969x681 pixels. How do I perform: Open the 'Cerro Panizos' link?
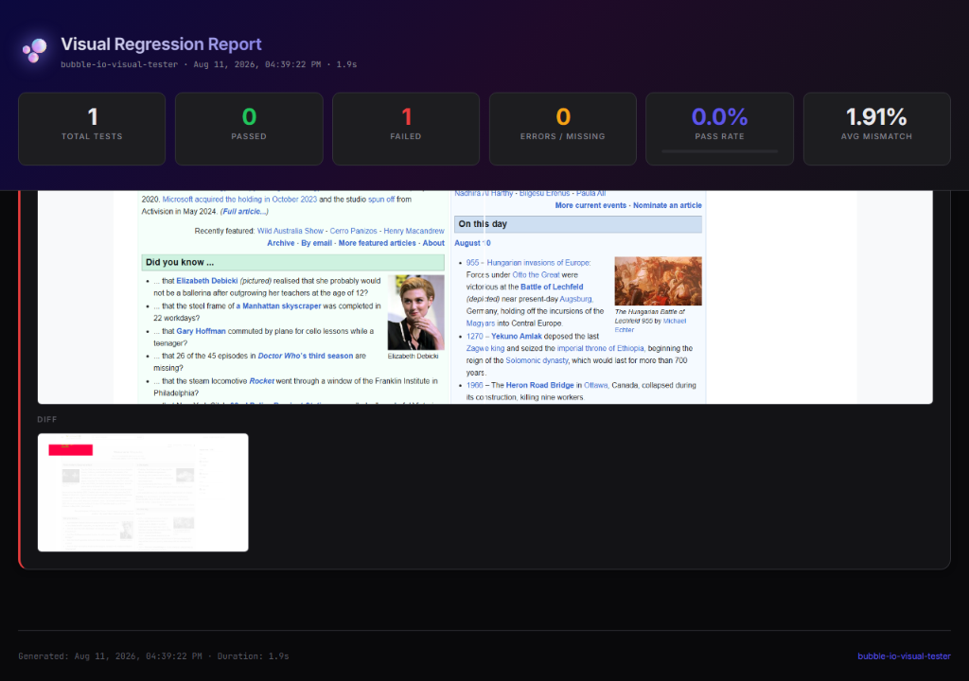point(354,231)
